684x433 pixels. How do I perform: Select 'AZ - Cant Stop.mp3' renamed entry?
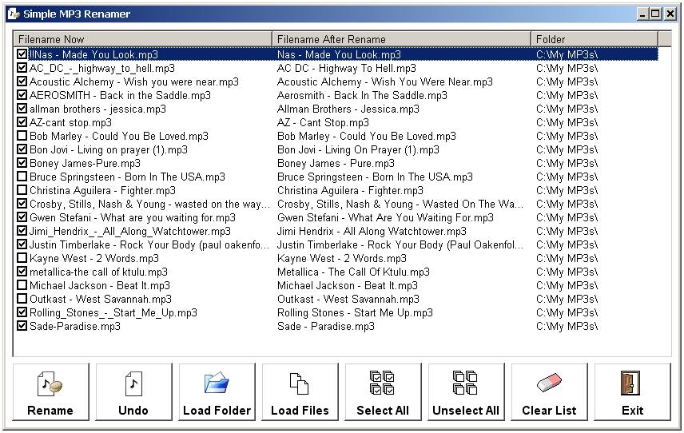323,122
